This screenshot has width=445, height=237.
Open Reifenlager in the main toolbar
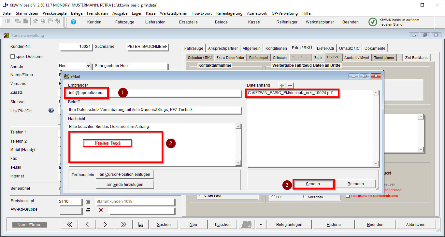(287, 22)
